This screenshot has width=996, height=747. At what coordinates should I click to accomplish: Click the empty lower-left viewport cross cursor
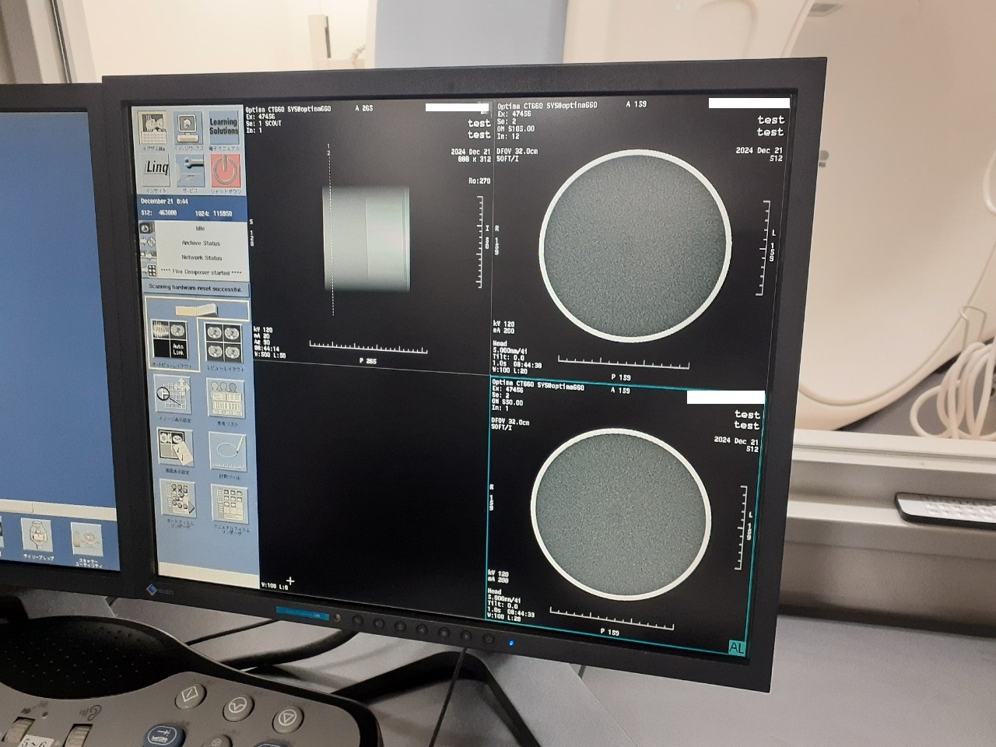290,580
